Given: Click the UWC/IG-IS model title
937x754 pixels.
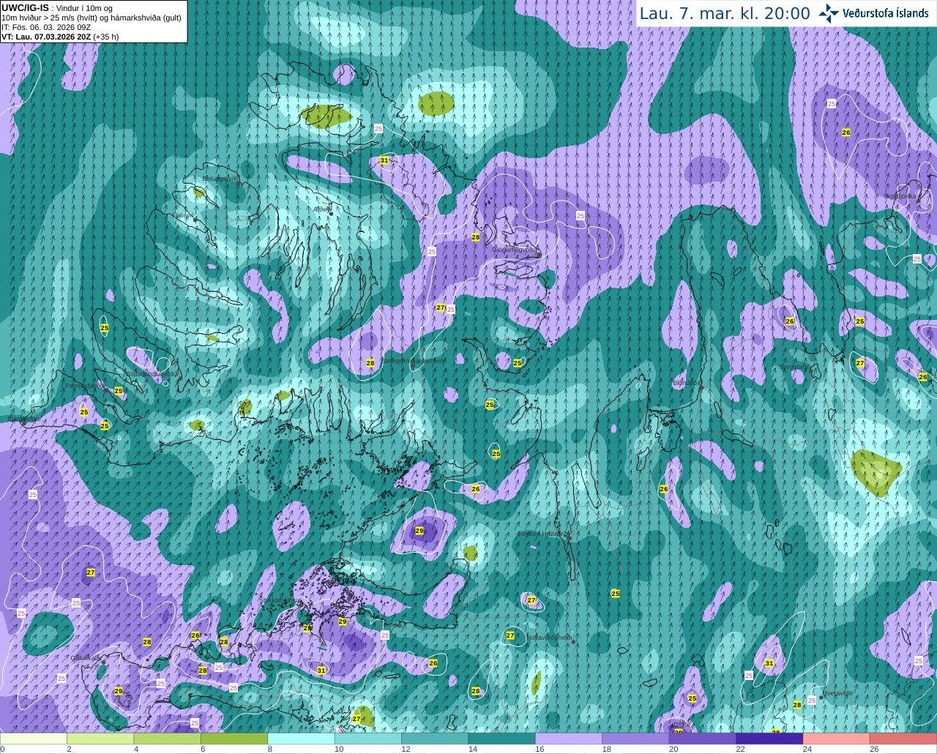Looking at the screenshot, I should tap(26, 7).
